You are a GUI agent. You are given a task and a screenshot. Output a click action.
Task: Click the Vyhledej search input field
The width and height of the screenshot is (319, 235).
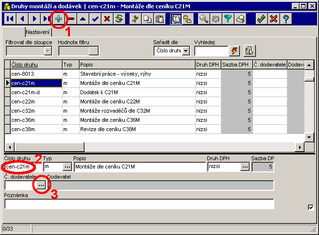pos(211,51)
